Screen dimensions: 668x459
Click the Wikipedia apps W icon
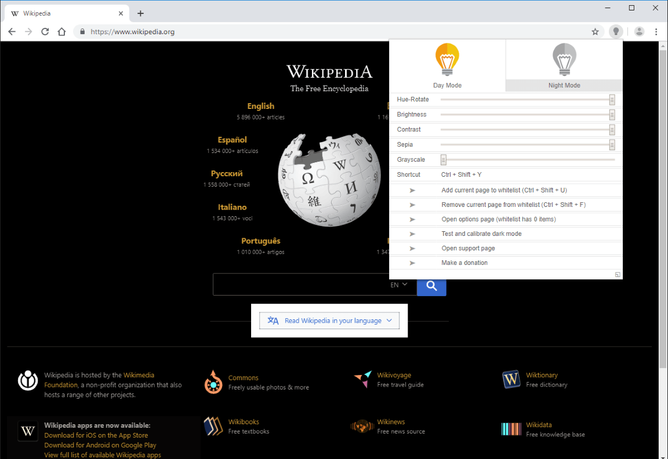(x=28, y=431)
